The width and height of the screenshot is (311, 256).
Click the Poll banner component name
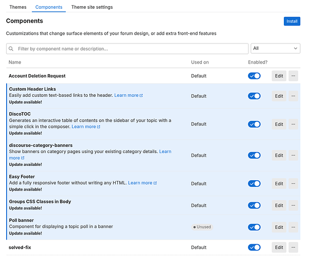click(x=21, y=220)
